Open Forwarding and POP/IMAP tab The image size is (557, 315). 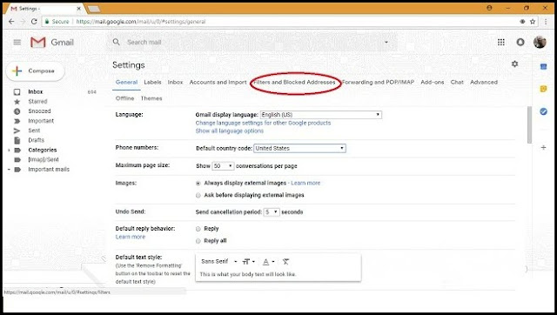pos(378,82)
